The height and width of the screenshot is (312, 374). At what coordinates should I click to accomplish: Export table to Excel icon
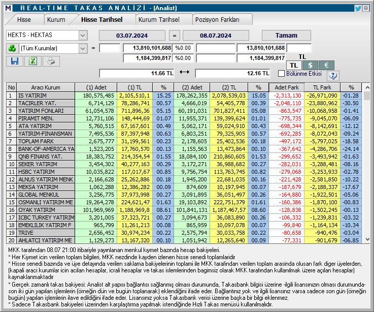(33, 61)
